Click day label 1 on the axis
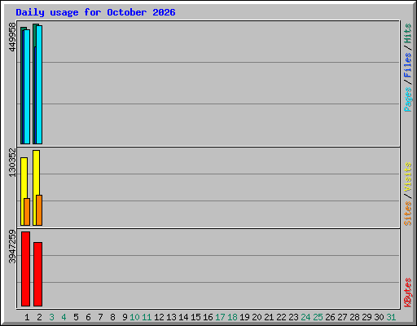Screen dimensions: 417x326 click(x=27, y=317)
